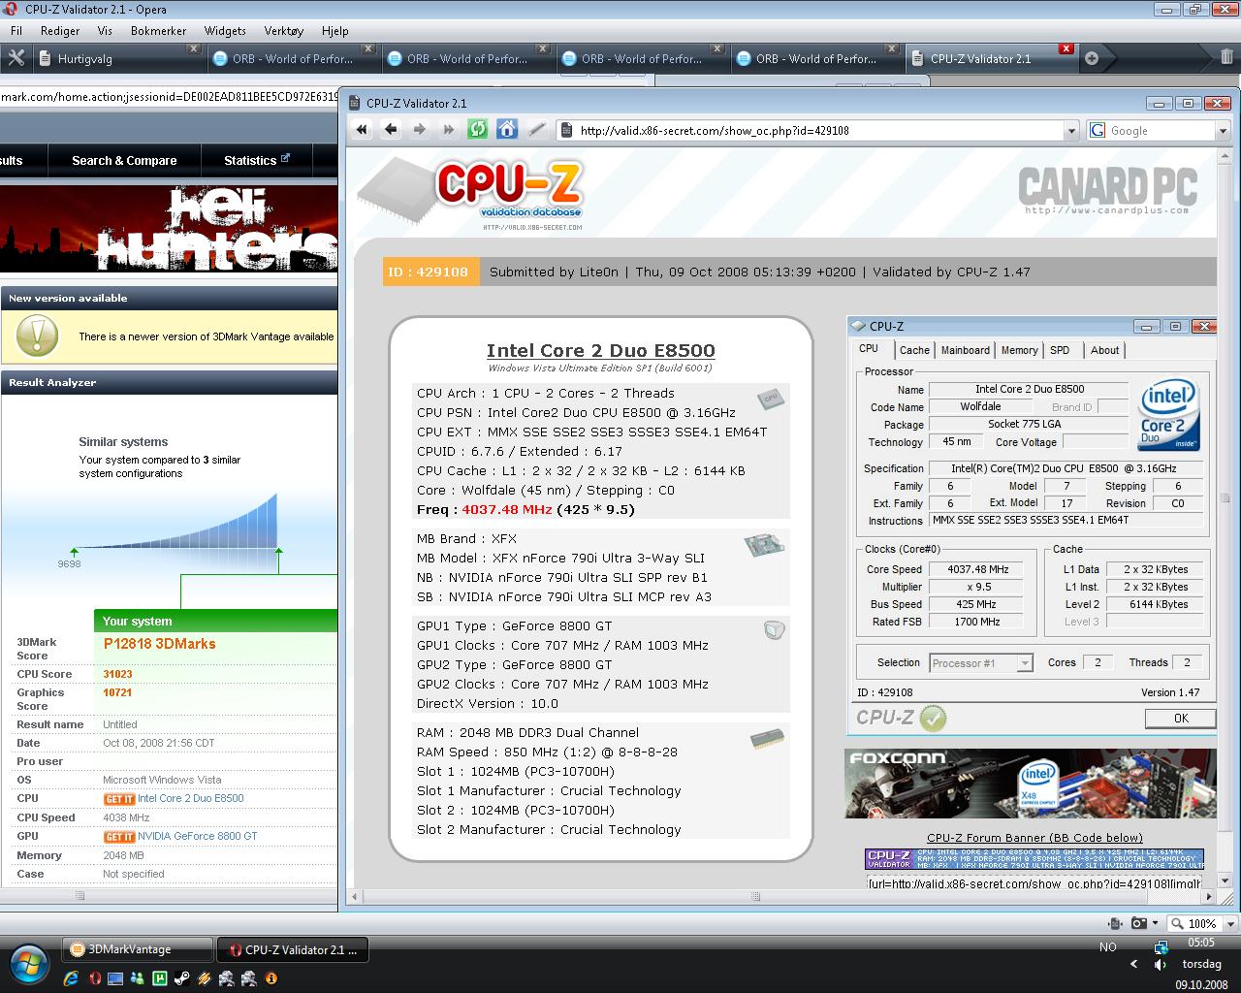The width and height of the screenshot is (1241, 993).
Task: Open the camera options dropdown arrow
Action: click(x=1156, y=923)
